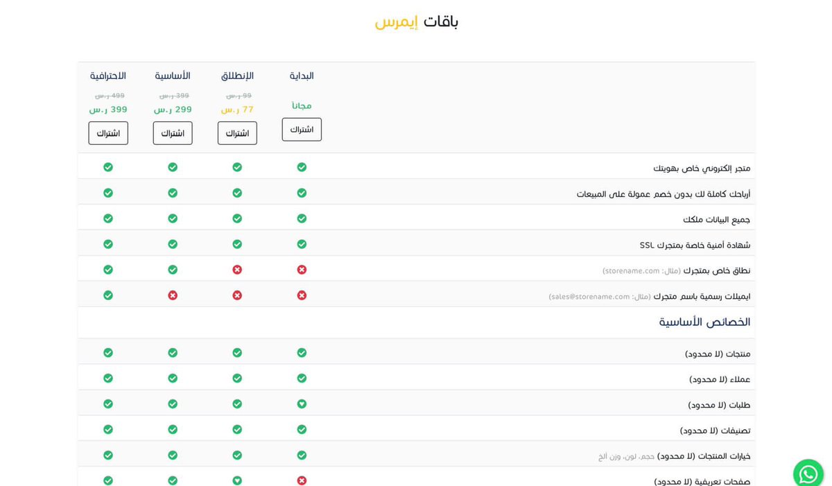Click the الإنطلاق plan name
This screenshot has height=486, width=832.
tap(237, 76)
